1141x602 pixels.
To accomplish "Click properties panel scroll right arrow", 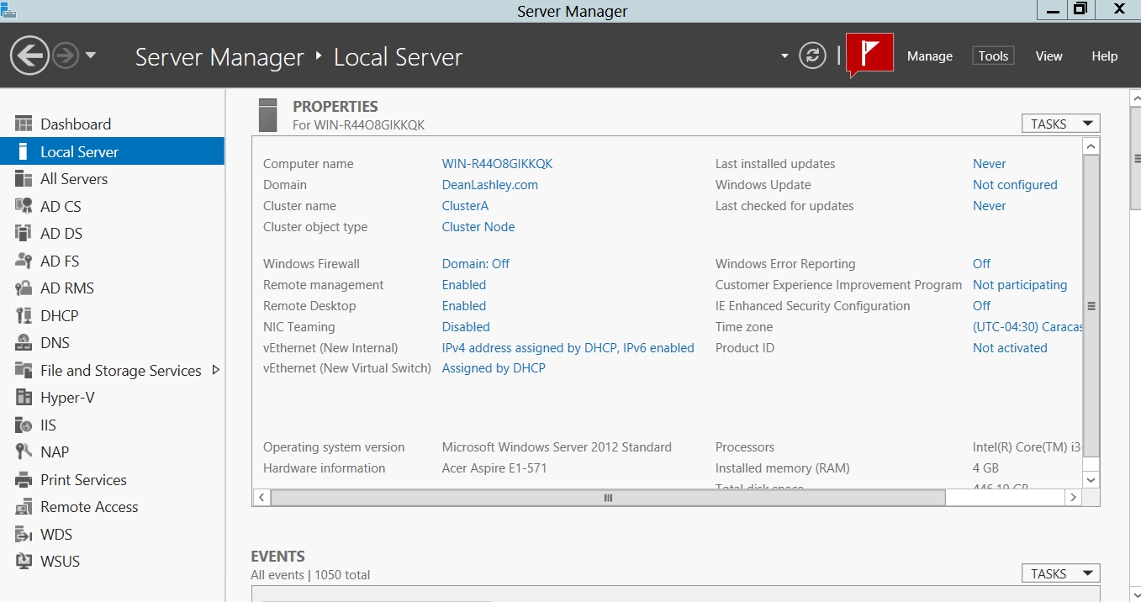I will tap(1073, 498).
